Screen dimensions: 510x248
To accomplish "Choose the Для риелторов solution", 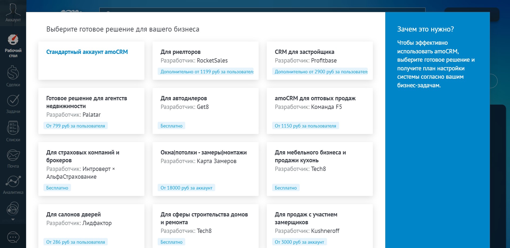I will coord(205,61).
